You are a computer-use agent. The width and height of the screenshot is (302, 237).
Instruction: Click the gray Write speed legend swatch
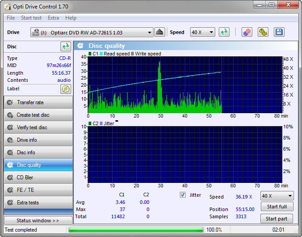click(x=132, y=54)
